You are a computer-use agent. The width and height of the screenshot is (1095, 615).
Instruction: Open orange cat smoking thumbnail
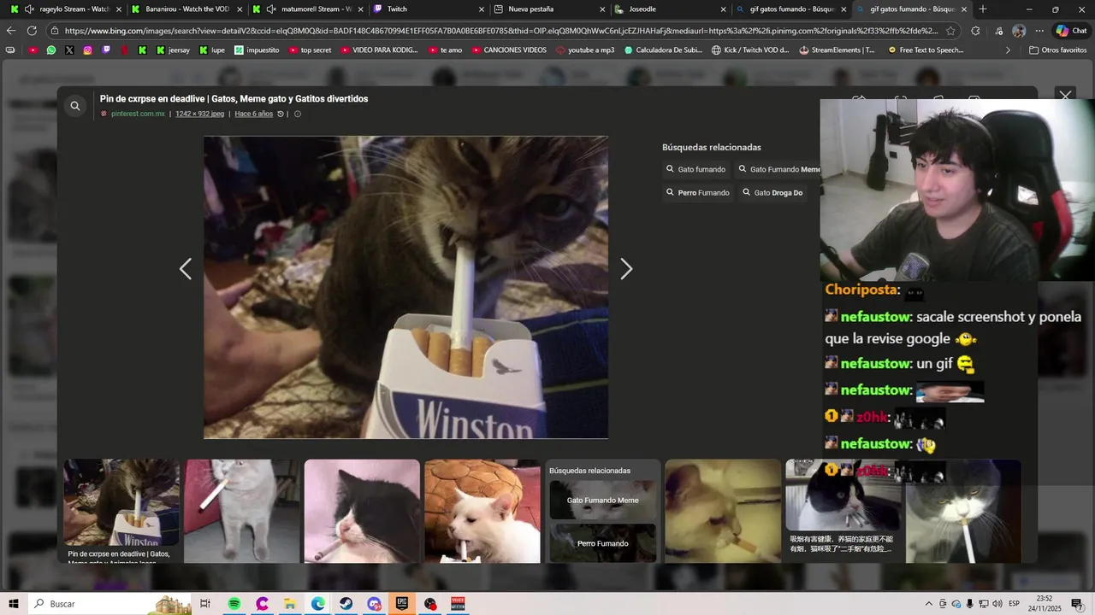pos(723,511)
